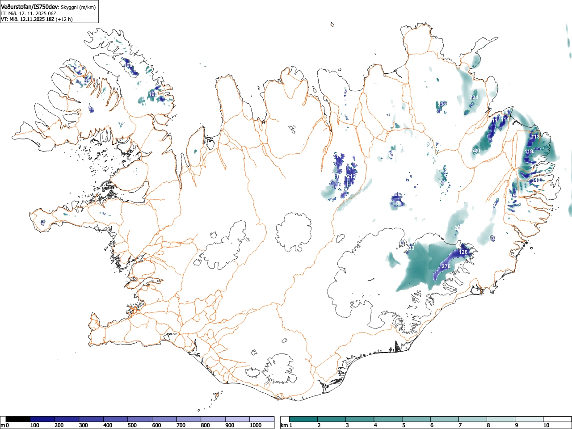Select the 100–200 m dark blue legend swatch
This screenshot has height=429, width=572.
tap(42, 419)
